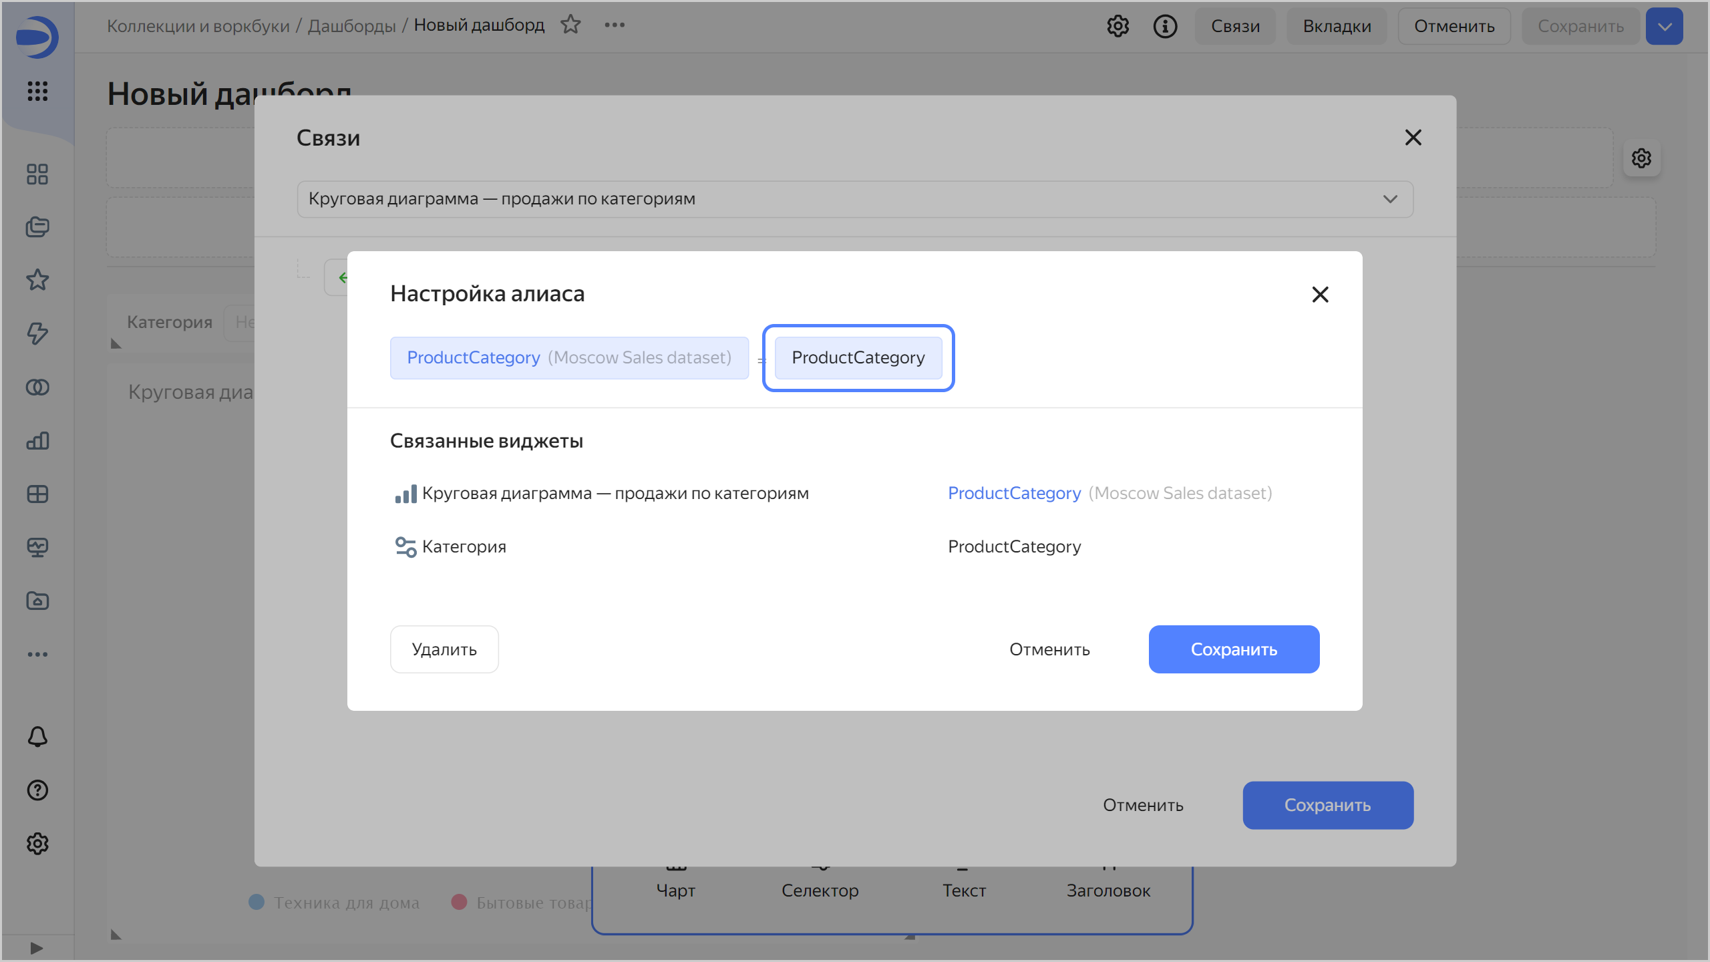Click the ProductCategory link for pie chart widget
The width and height of the screenshot is (1710, 962).
tap(1014, 493)
